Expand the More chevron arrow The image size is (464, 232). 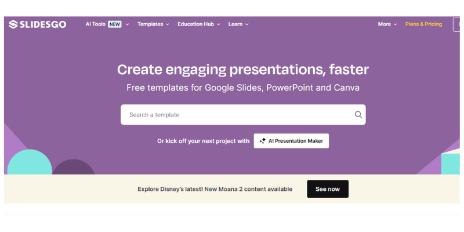pos(396,24)
